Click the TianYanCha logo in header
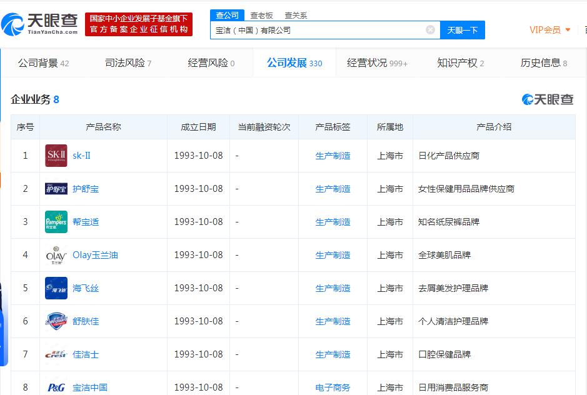 point(39,24)
